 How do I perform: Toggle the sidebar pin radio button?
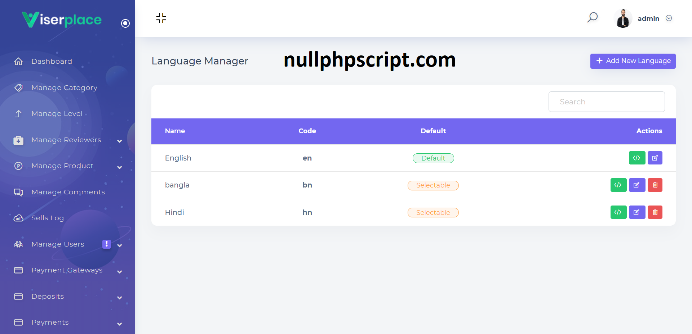(x=125, y=23)
